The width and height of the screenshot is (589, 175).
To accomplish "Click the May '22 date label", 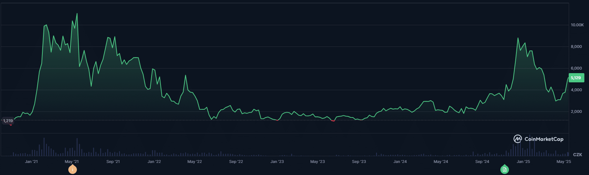I will coord(195,162).
